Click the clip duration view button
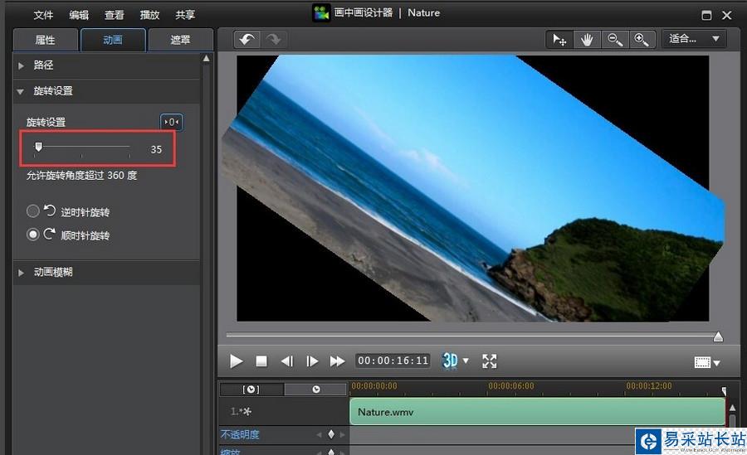This screenshot has width=747, height=455. click(251, 390)
